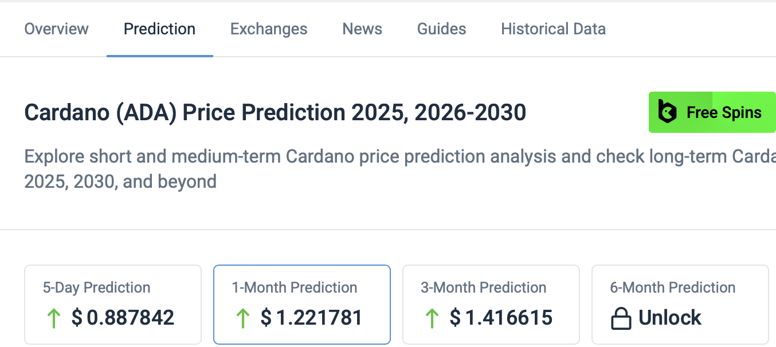
Task: Click the logo icon inside Free Spins
Action: tap(668, 112)
